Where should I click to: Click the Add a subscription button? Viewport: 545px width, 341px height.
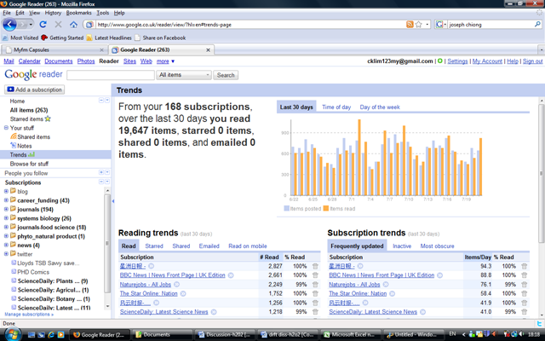[34, 90]
